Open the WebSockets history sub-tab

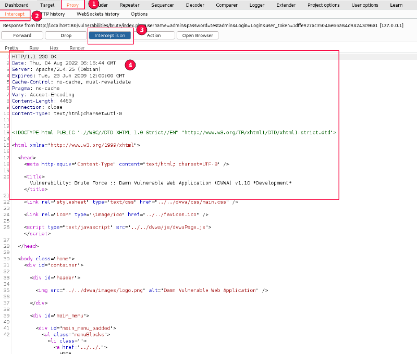click(x=98, y=14)
